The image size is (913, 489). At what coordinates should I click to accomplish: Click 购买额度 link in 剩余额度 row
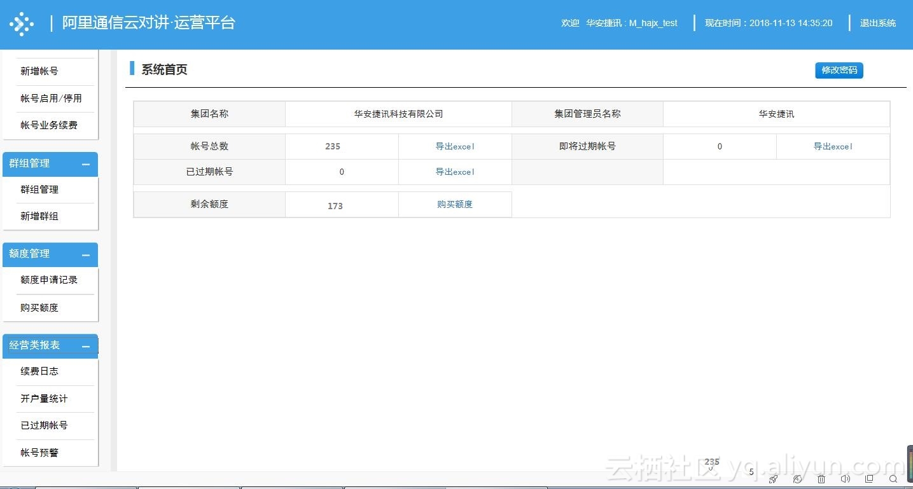click(455, 204)
